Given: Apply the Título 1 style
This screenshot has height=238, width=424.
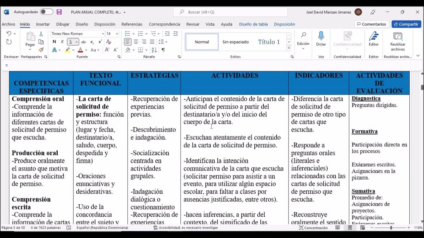Looking at the screenshot, I should tap(269, 42).
